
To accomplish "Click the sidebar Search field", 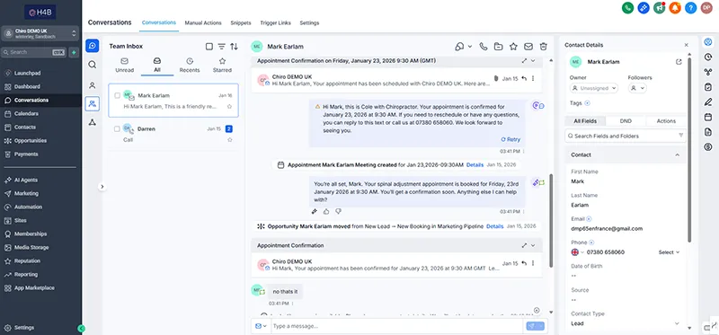I will [x=33, y=52].
